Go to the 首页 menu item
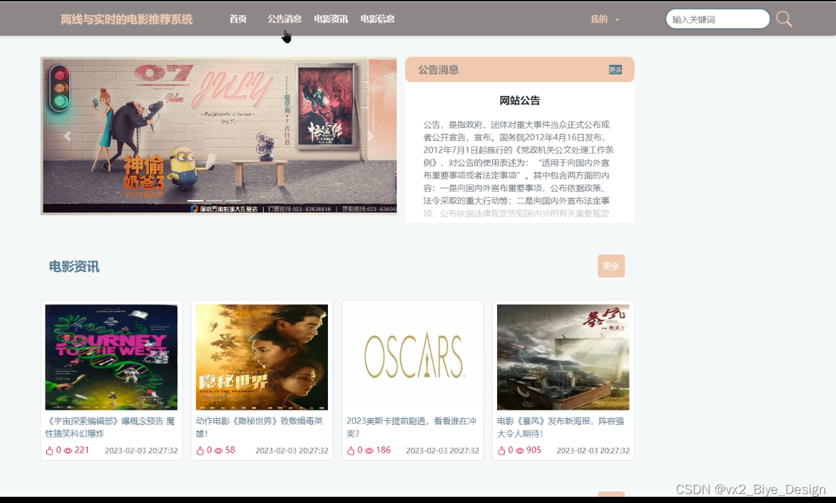Screen dimensions: 836x503 238,19
